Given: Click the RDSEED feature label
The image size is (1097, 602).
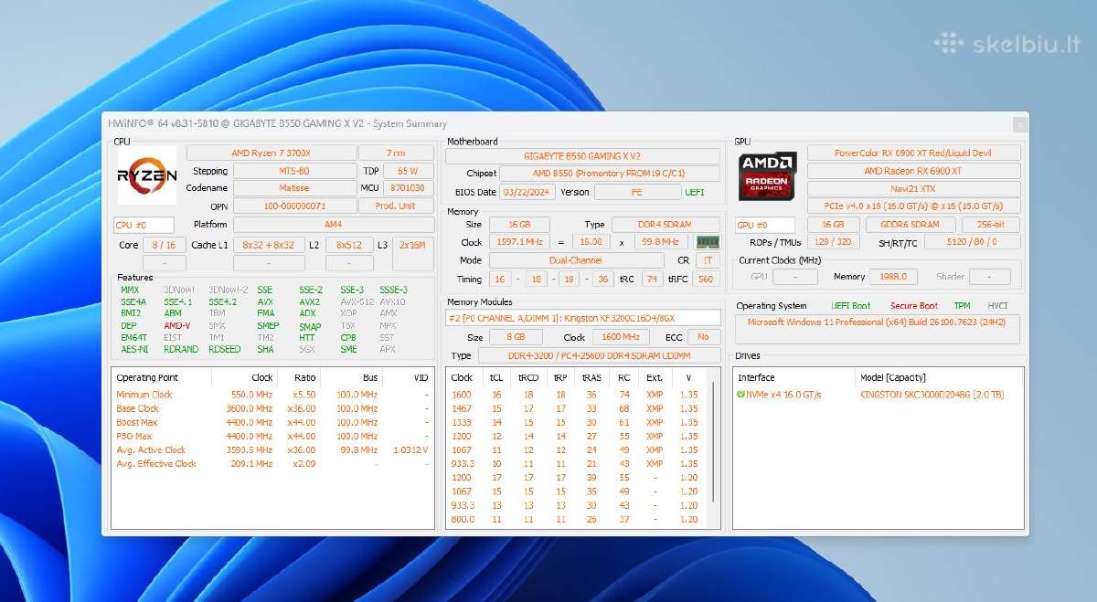Looking at the screenshot, I should pos(224,349).
